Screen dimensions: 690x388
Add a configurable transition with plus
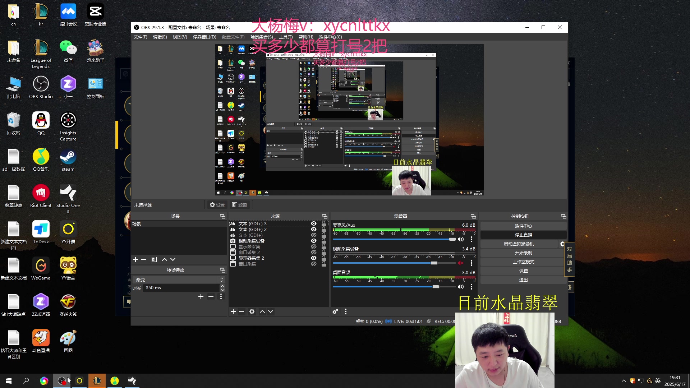click(201, 296)
